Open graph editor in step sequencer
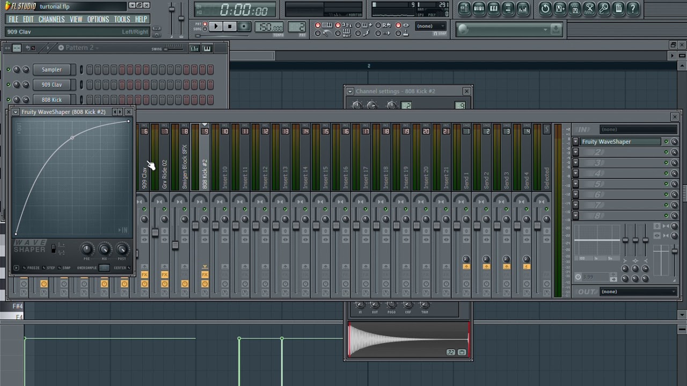687x386 pixels. click(x=194, y=48)
